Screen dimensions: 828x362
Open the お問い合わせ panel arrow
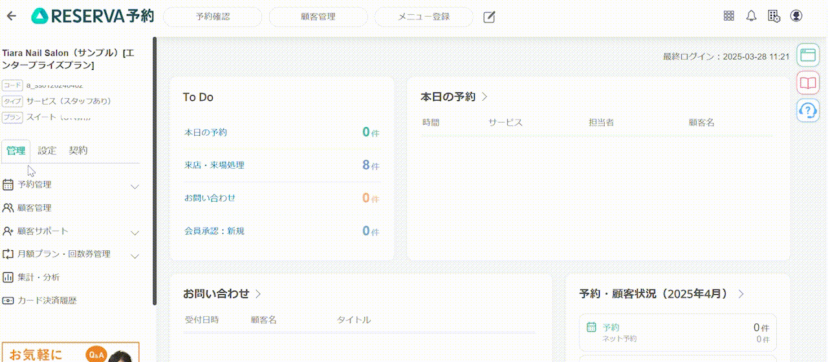[x=258, y=293]
